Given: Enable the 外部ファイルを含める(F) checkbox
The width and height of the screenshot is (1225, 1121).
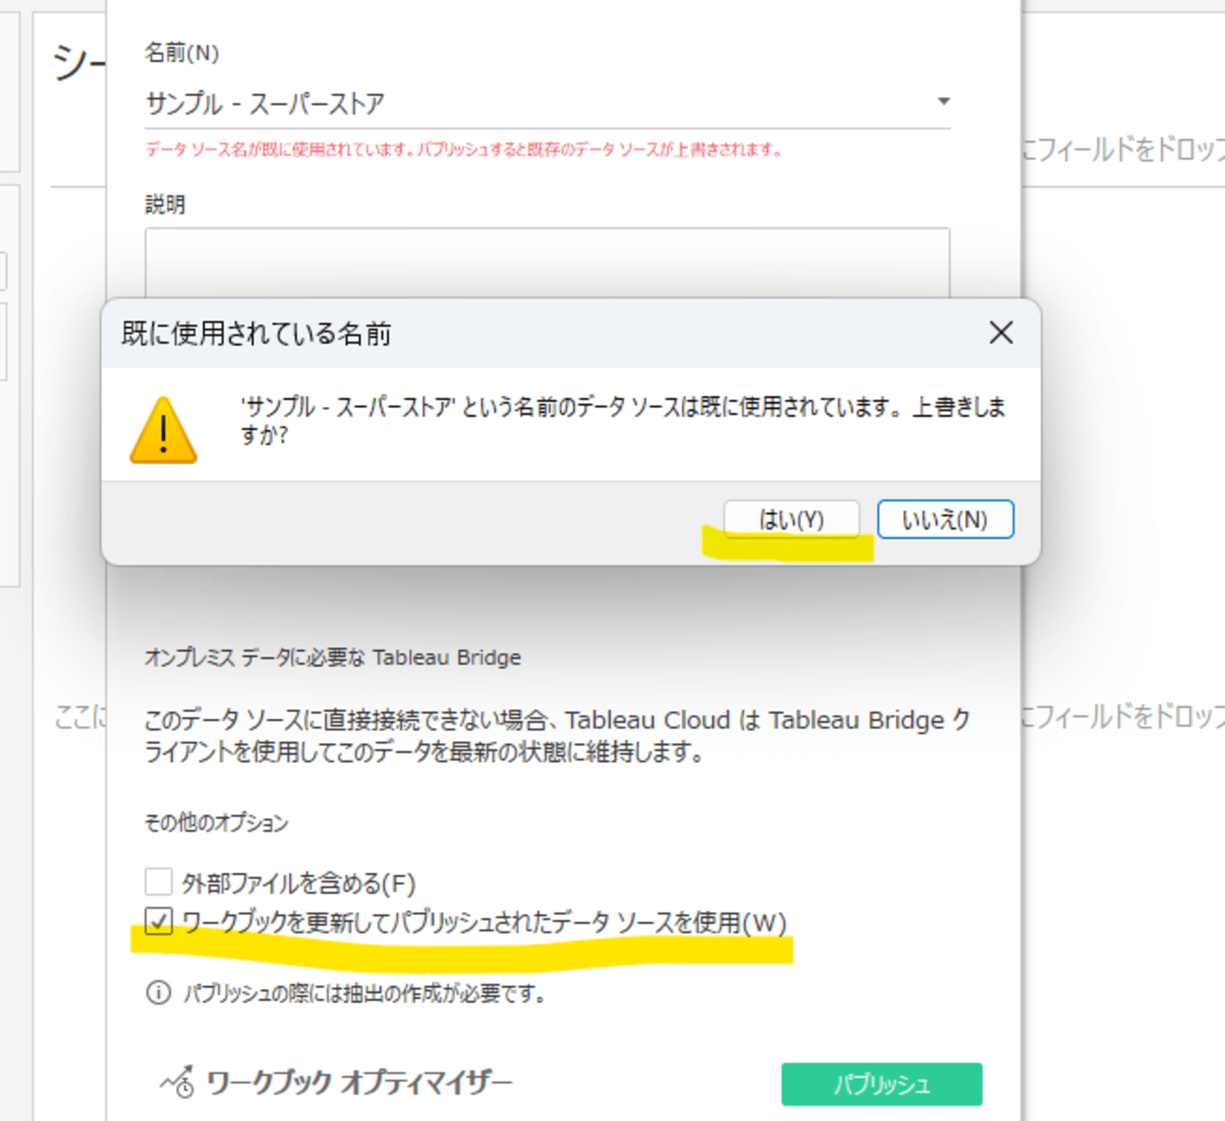Looking at the screenshot, I should 159,882.
